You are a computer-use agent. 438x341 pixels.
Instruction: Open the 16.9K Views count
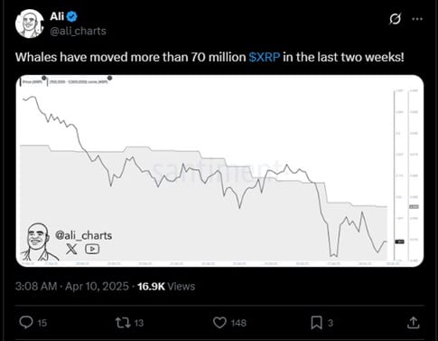pyautogui.click(x=166, y=286)
